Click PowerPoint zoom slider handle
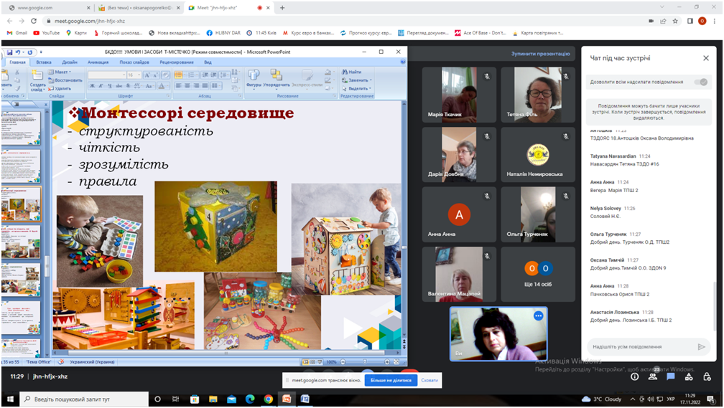The height and width of the screenshot is (408, 724). [364, 362]
